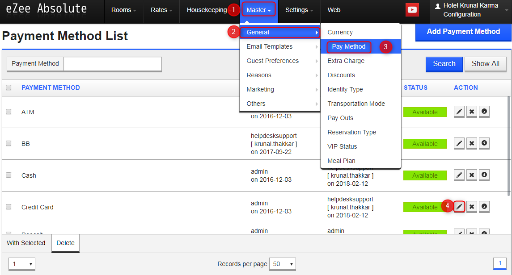Open the YouTube video icon

tap(412, 10)
